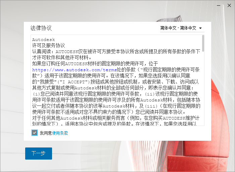Minimize the installer window

point(219,6)
